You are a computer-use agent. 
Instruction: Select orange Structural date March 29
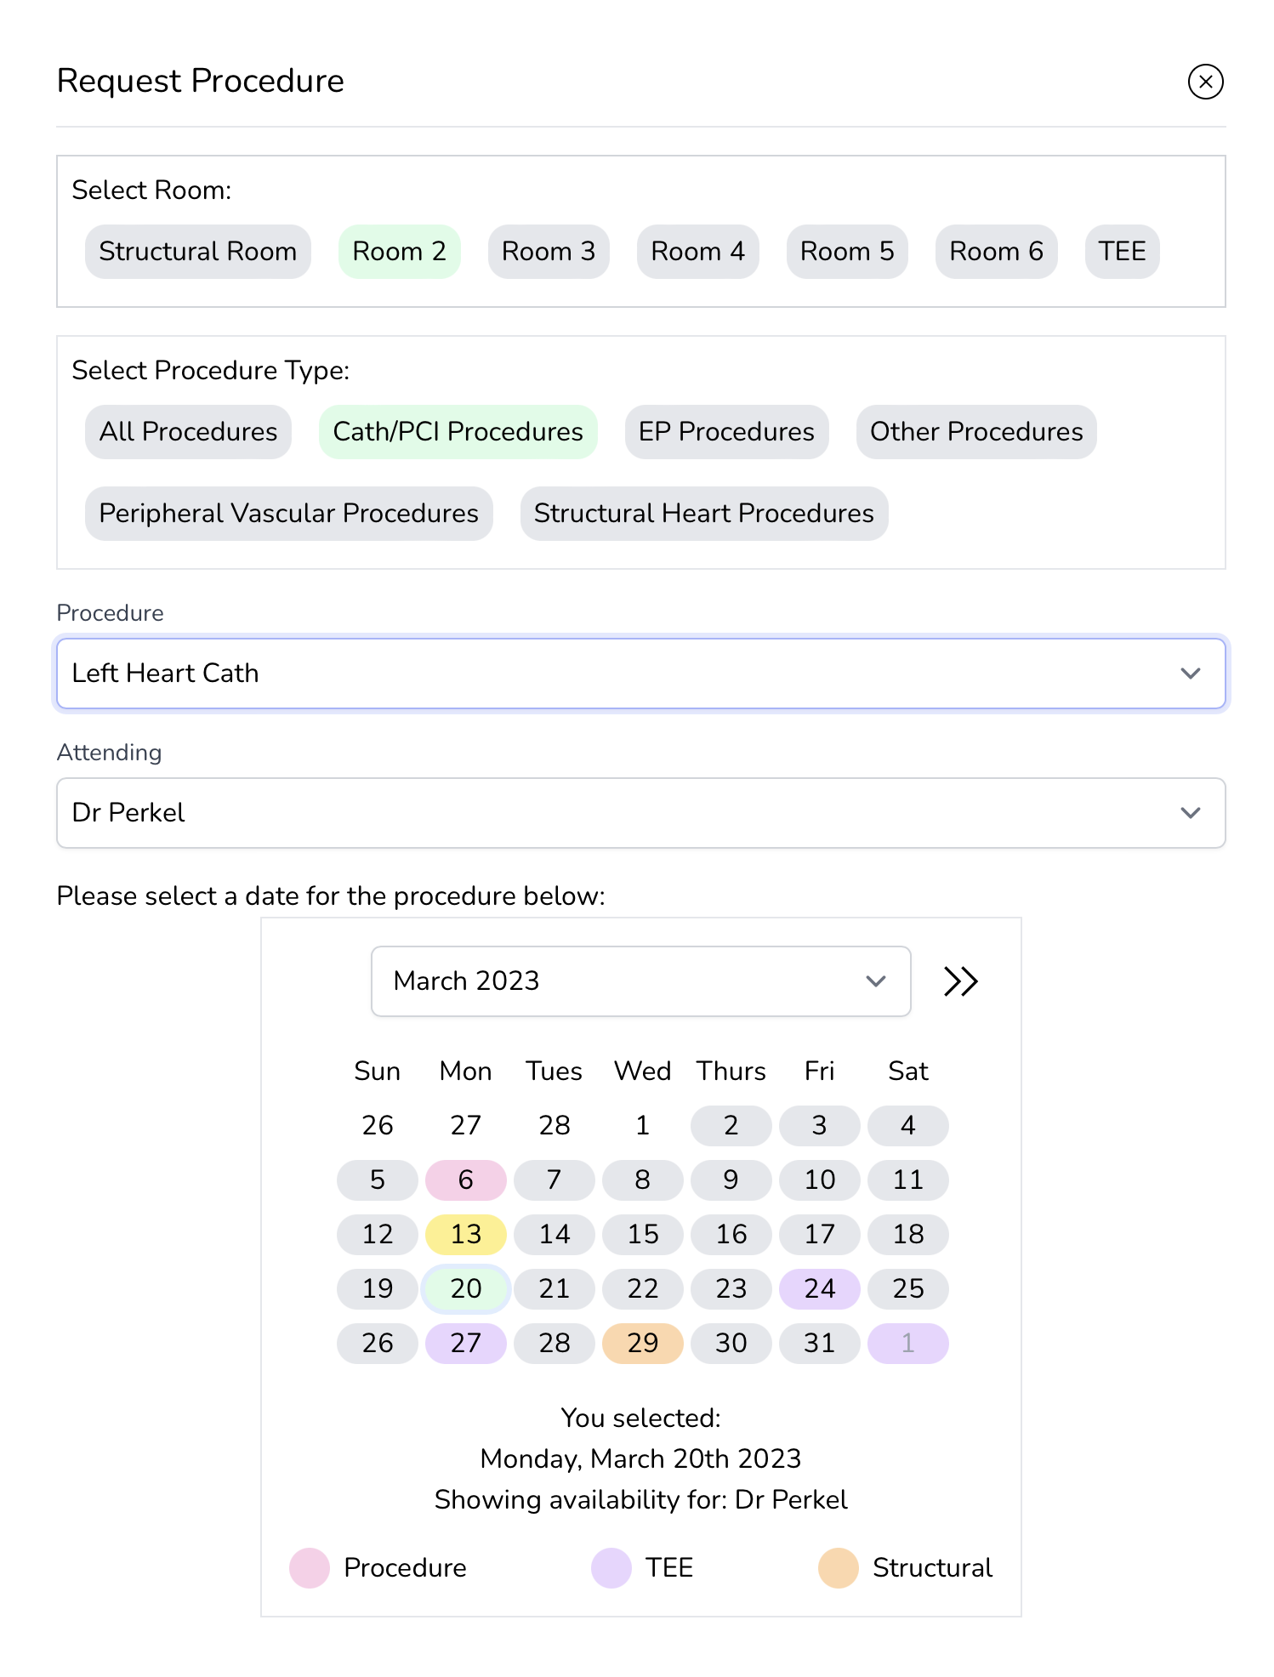pos(642,1344)
